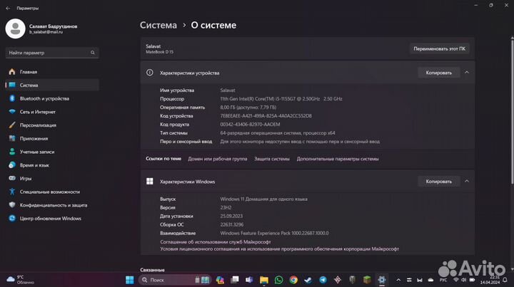The image size is (514, 287).
Task: Click the vertical scrollbar of the settings page
Action: click(x=512, y=111)
